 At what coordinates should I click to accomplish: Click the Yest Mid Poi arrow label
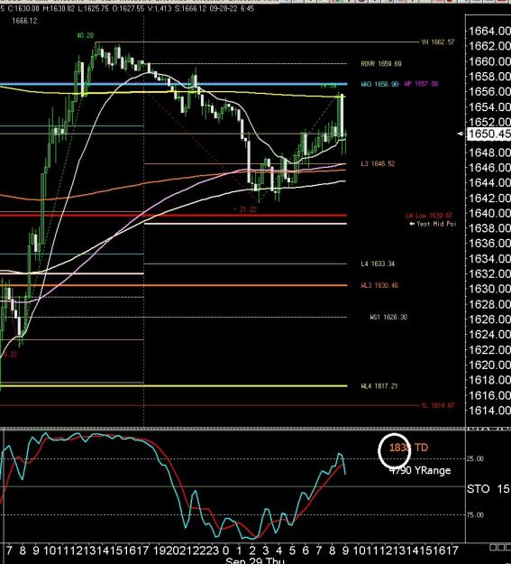pyautogui.click(x=433, y=224)
